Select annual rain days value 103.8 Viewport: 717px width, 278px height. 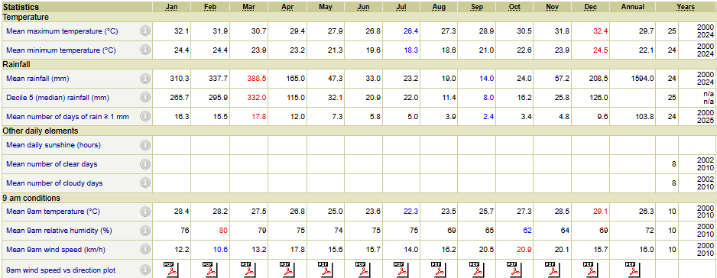coord(644,117)
